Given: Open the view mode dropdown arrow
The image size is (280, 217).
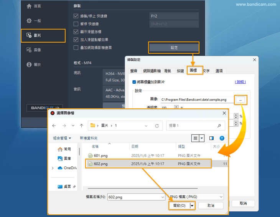Looking at the screenshot, I should coord(202,138).
